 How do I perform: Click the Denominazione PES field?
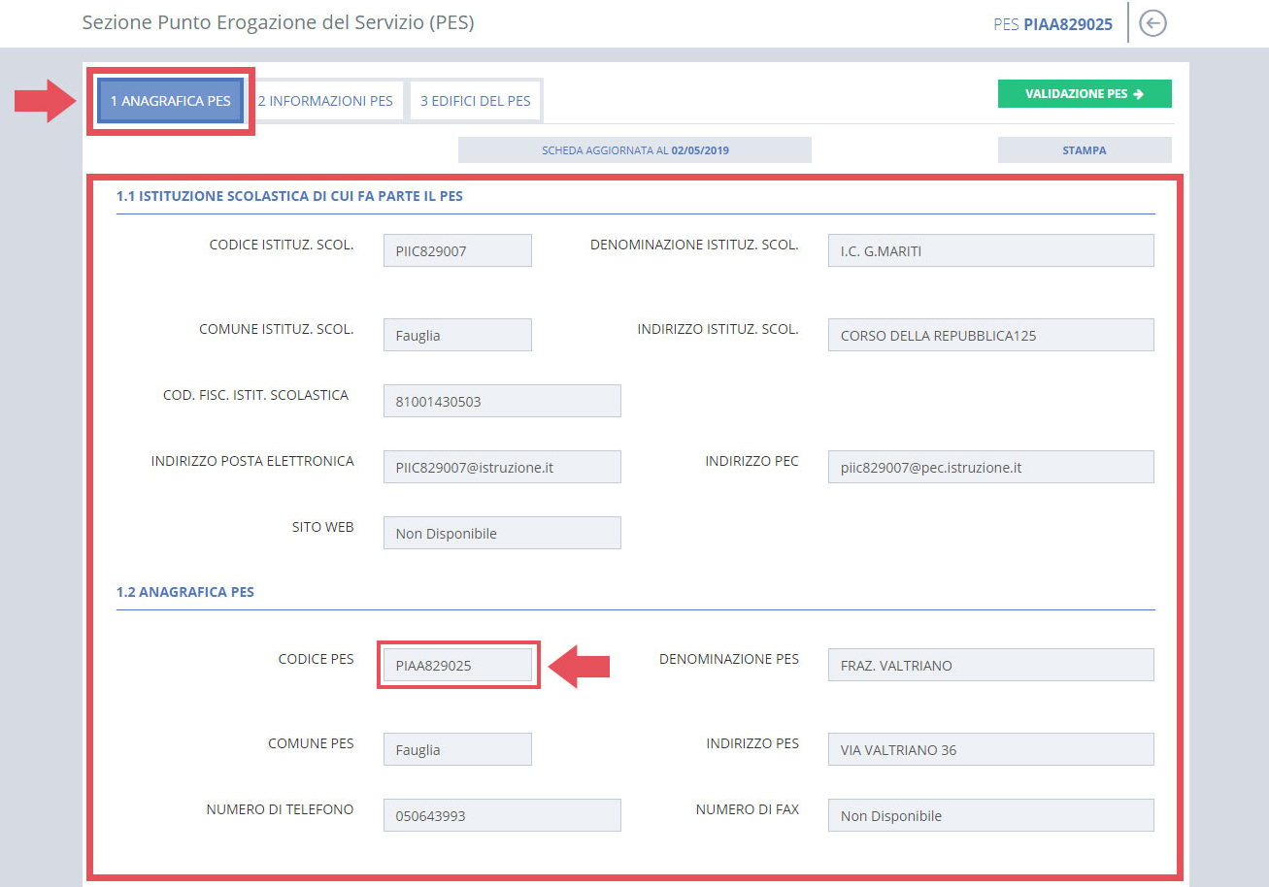[990, 665]
